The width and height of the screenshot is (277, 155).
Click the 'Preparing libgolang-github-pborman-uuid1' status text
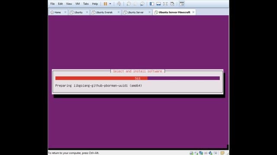click(99, 86)
